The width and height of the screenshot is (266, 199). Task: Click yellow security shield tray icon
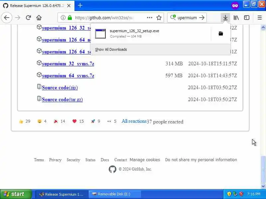pyautogui.click(x=229, y=194)
